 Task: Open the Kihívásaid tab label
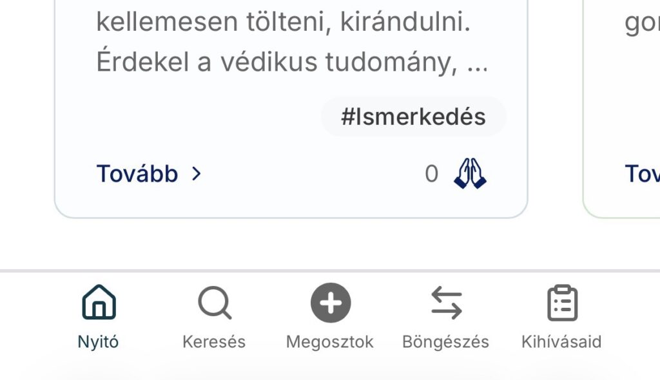pos(561,341)
